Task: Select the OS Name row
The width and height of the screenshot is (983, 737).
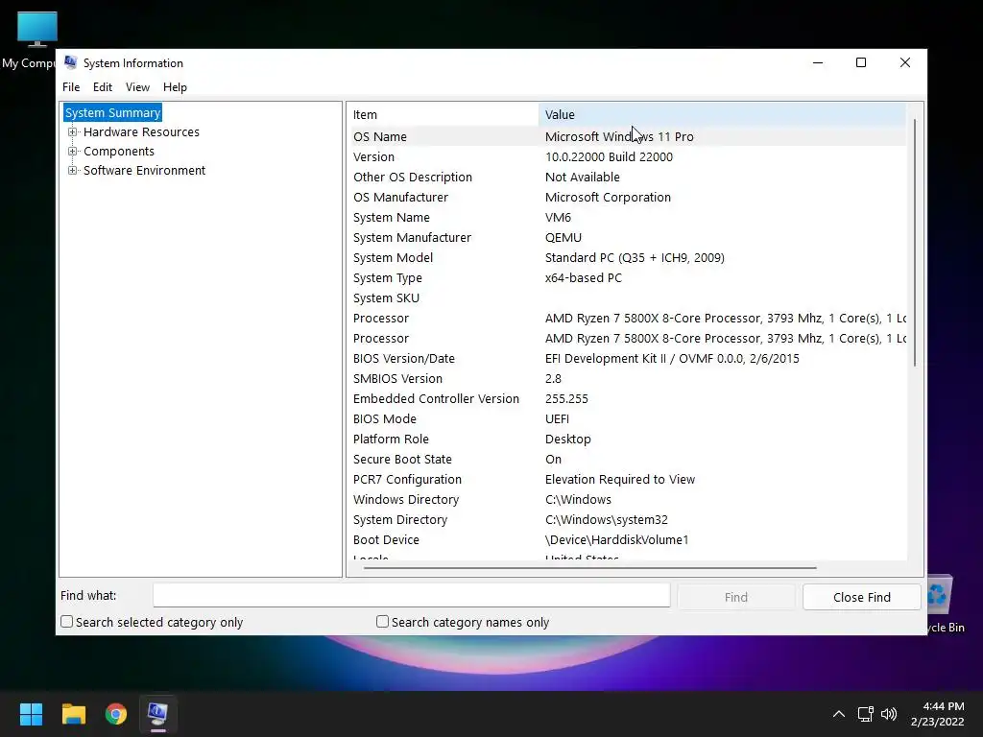Action: tap(628, 136)
